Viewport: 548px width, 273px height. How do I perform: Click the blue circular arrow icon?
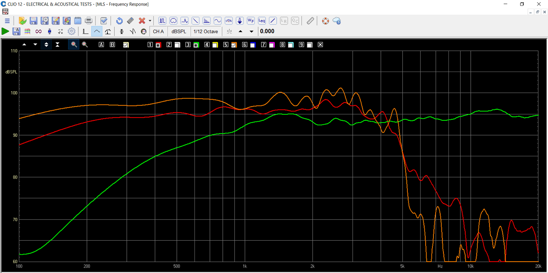click(x=119, y=21)
